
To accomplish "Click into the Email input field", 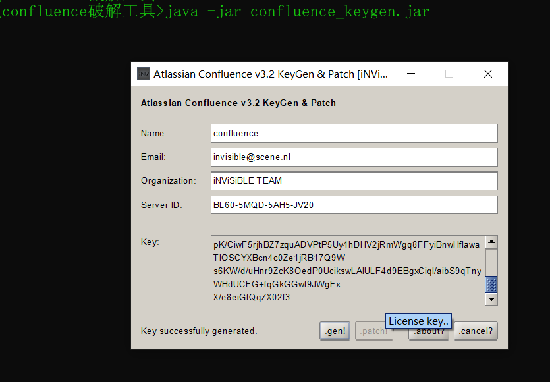I will [x=354, y=157].
